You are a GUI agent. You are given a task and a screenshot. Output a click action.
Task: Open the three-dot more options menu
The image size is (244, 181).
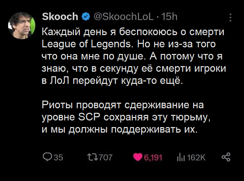pos(230,17)
